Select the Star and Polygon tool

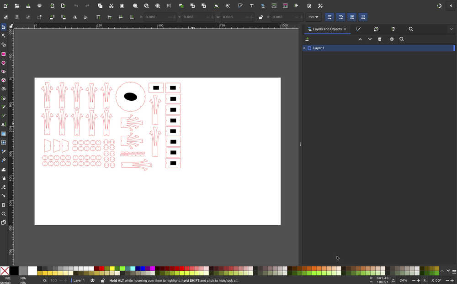coord(4,72)
